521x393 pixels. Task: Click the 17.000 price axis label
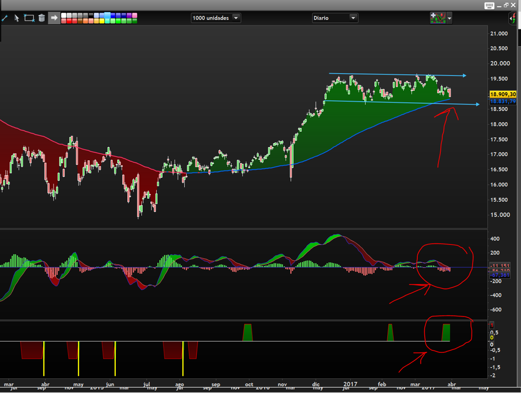pos(499,154)
